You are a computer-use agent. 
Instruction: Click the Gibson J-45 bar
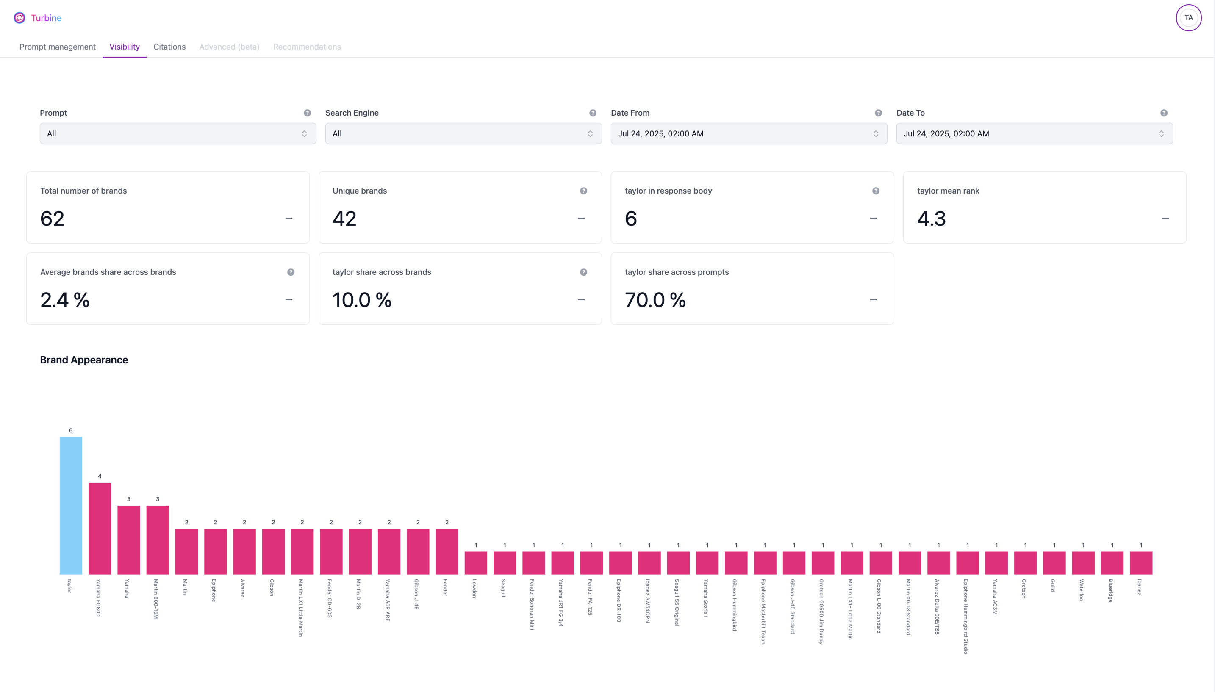pyautogui.click(x=418, y=551)
